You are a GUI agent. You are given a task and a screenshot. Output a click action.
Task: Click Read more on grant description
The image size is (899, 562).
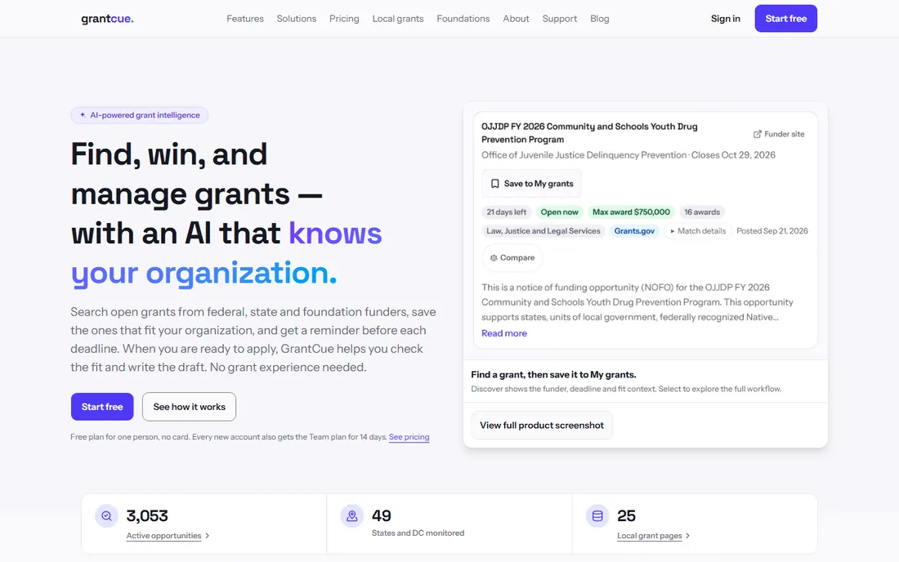pyautogui.click(x=504, y=333)
